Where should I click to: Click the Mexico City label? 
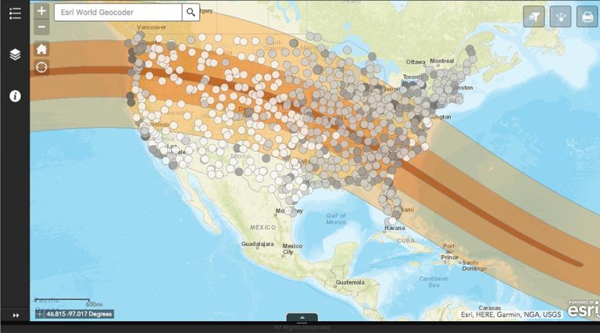292,249
